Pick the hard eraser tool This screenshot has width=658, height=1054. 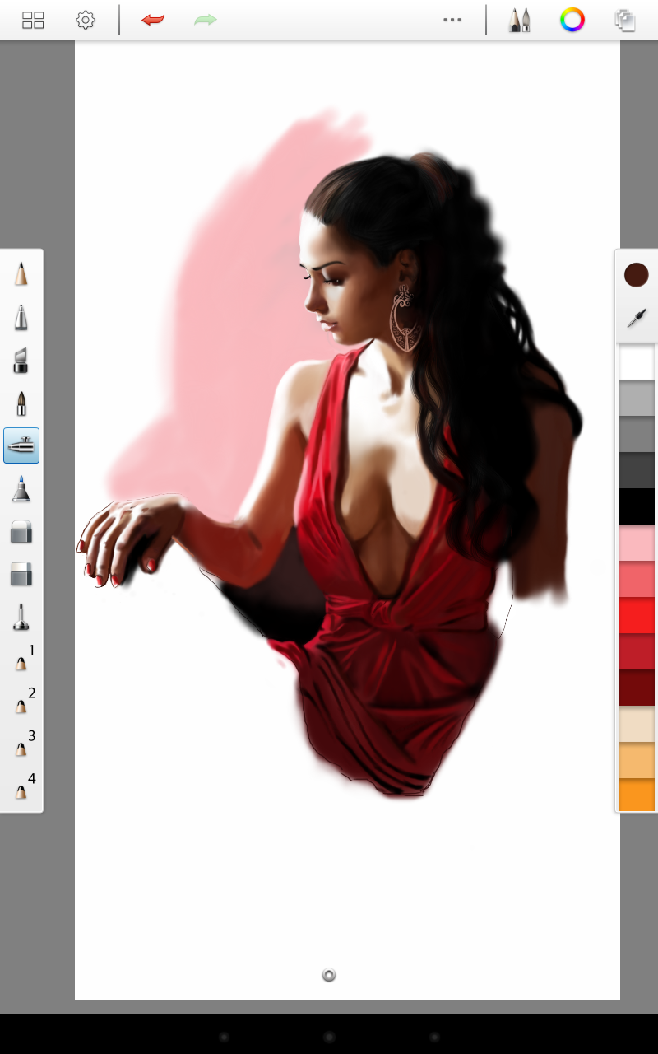(21, 531)
